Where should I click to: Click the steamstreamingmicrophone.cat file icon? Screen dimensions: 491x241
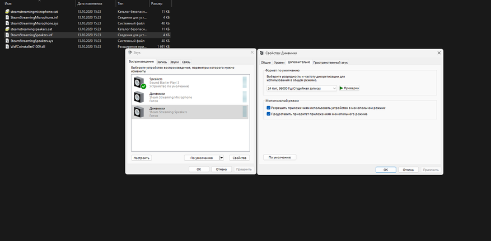pyautogui.click(x=7, y=12)
